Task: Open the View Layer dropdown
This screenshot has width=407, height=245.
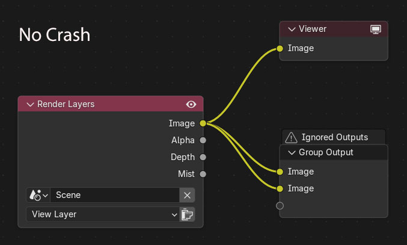Action: [x=102, y=214]
